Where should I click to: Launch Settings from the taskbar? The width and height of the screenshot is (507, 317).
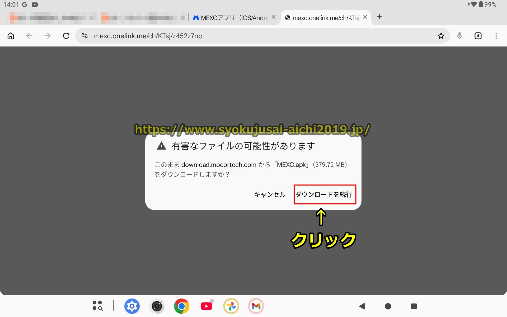point(132,306)
